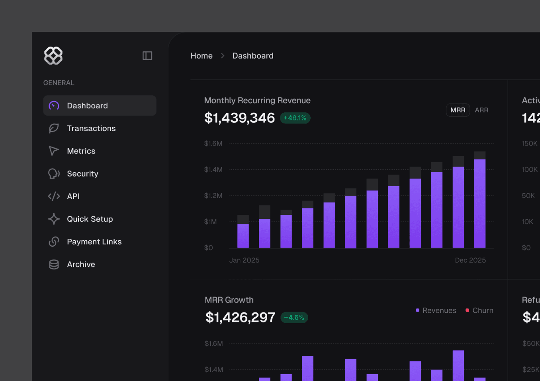Open the Security section

(100, 174)
